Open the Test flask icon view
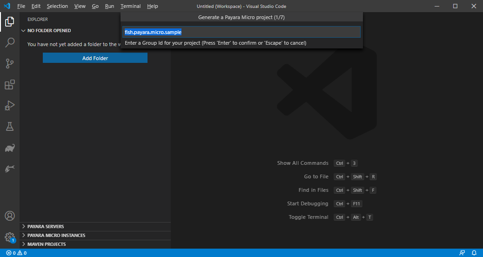The width and height of the screenshot is (483, 257). (x=9, y=127)
